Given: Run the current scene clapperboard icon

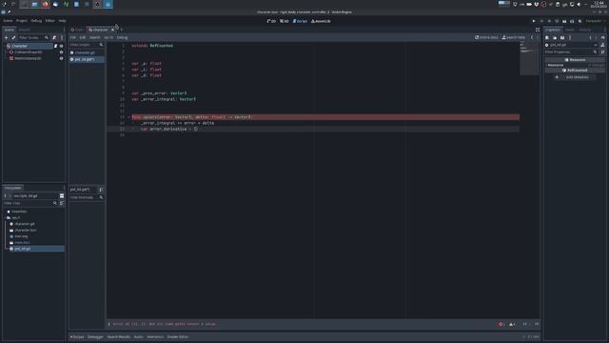Looking at the screenshot, I should point(564,21).
